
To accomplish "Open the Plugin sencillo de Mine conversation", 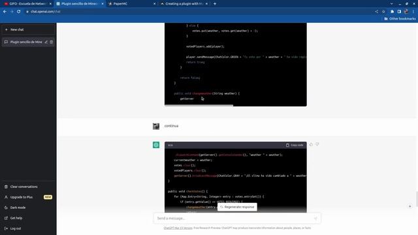I will (x=26, y=42).
